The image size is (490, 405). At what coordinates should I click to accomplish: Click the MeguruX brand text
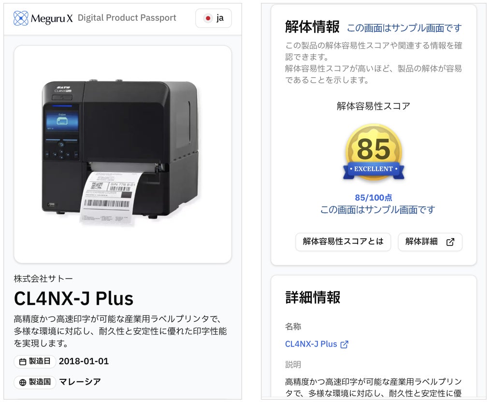point(52,19)
